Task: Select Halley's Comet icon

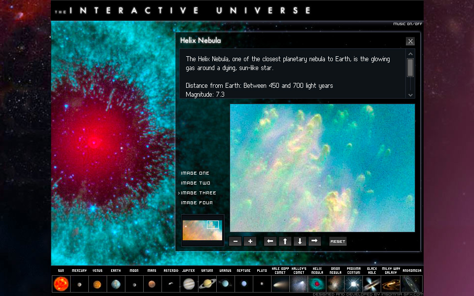Action: click(x=298, y=284)
